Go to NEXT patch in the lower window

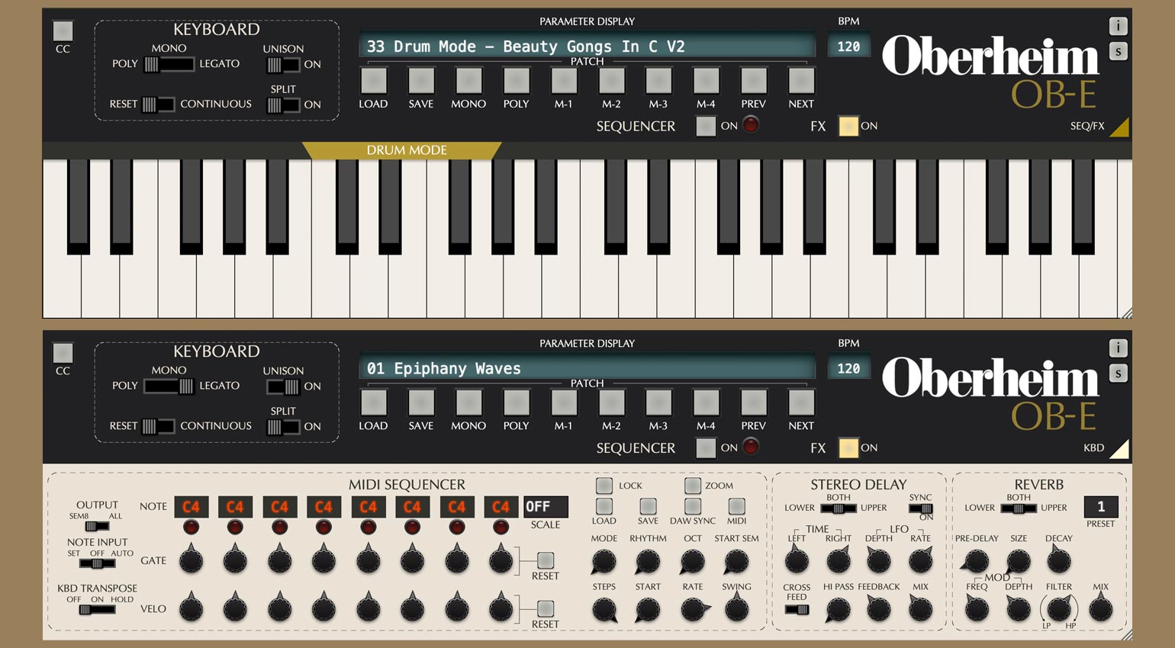801,403
